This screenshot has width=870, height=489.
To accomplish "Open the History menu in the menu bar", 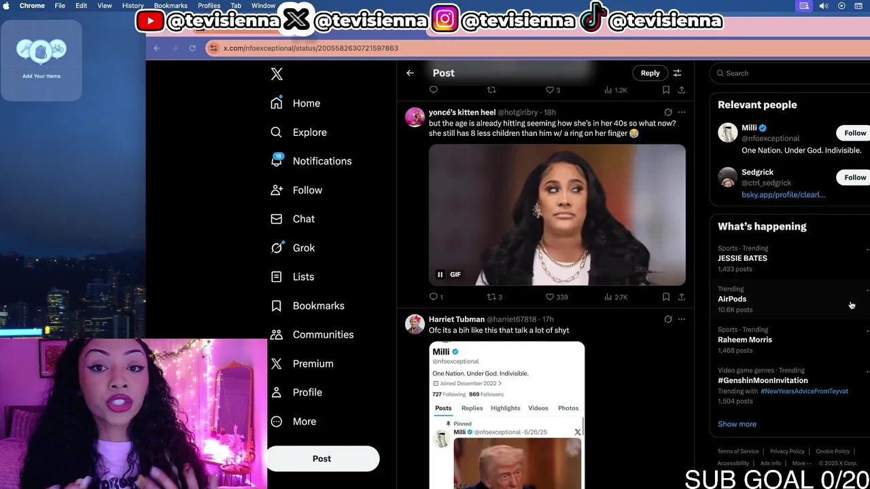I will click(x=133, y=5).
